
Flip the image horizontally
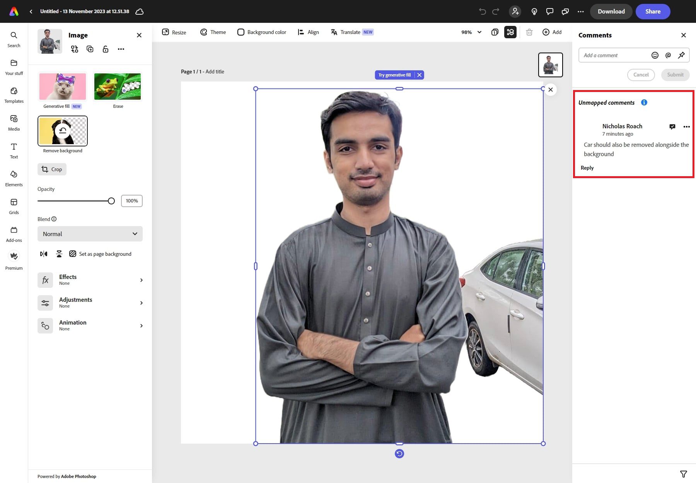pos(43,253)
